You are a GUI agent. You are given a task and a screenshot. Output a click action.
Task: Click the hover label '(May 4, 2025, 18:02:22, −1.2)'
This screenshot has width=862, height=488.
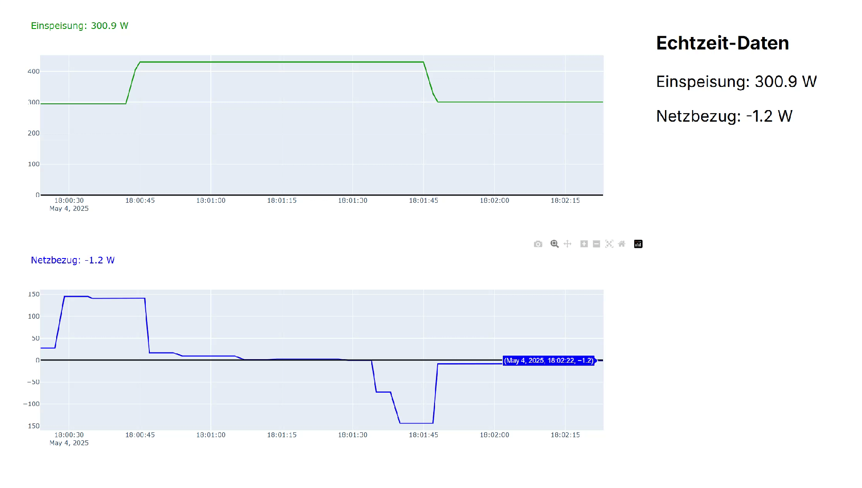(549, 361)
